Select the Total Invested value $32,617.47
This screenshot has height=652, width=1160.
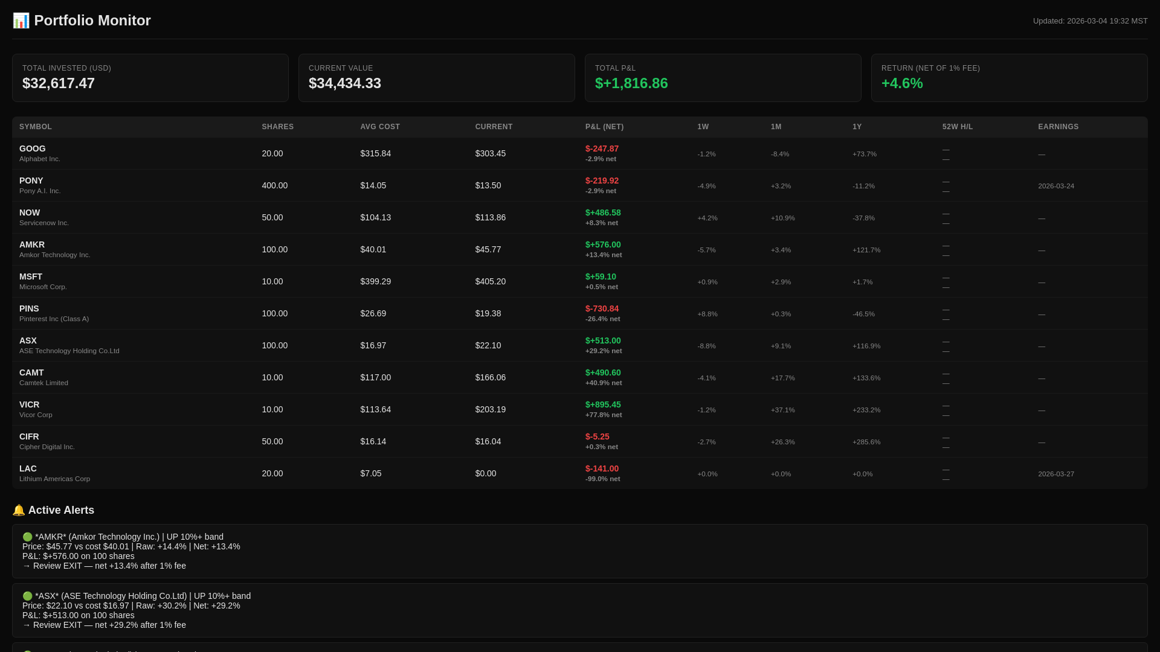click(x=59, y=83)
